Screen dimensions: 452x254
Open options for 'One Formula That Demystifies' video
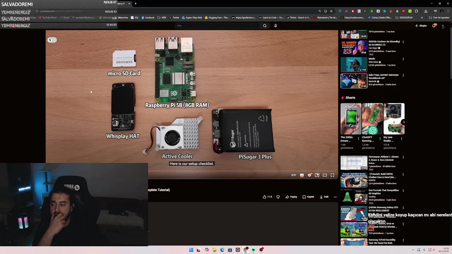point(403,191)
